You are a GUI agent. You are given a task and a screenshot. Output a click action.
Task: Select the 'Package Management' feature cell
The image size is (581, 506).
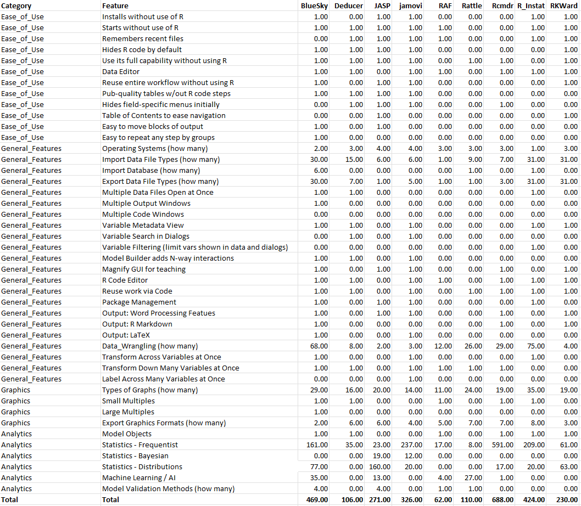139,302
